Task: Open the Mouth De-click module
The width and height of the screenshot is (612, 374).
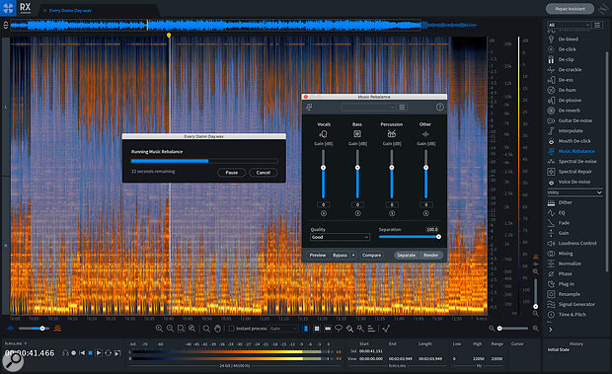Action: tap(570, 141)
